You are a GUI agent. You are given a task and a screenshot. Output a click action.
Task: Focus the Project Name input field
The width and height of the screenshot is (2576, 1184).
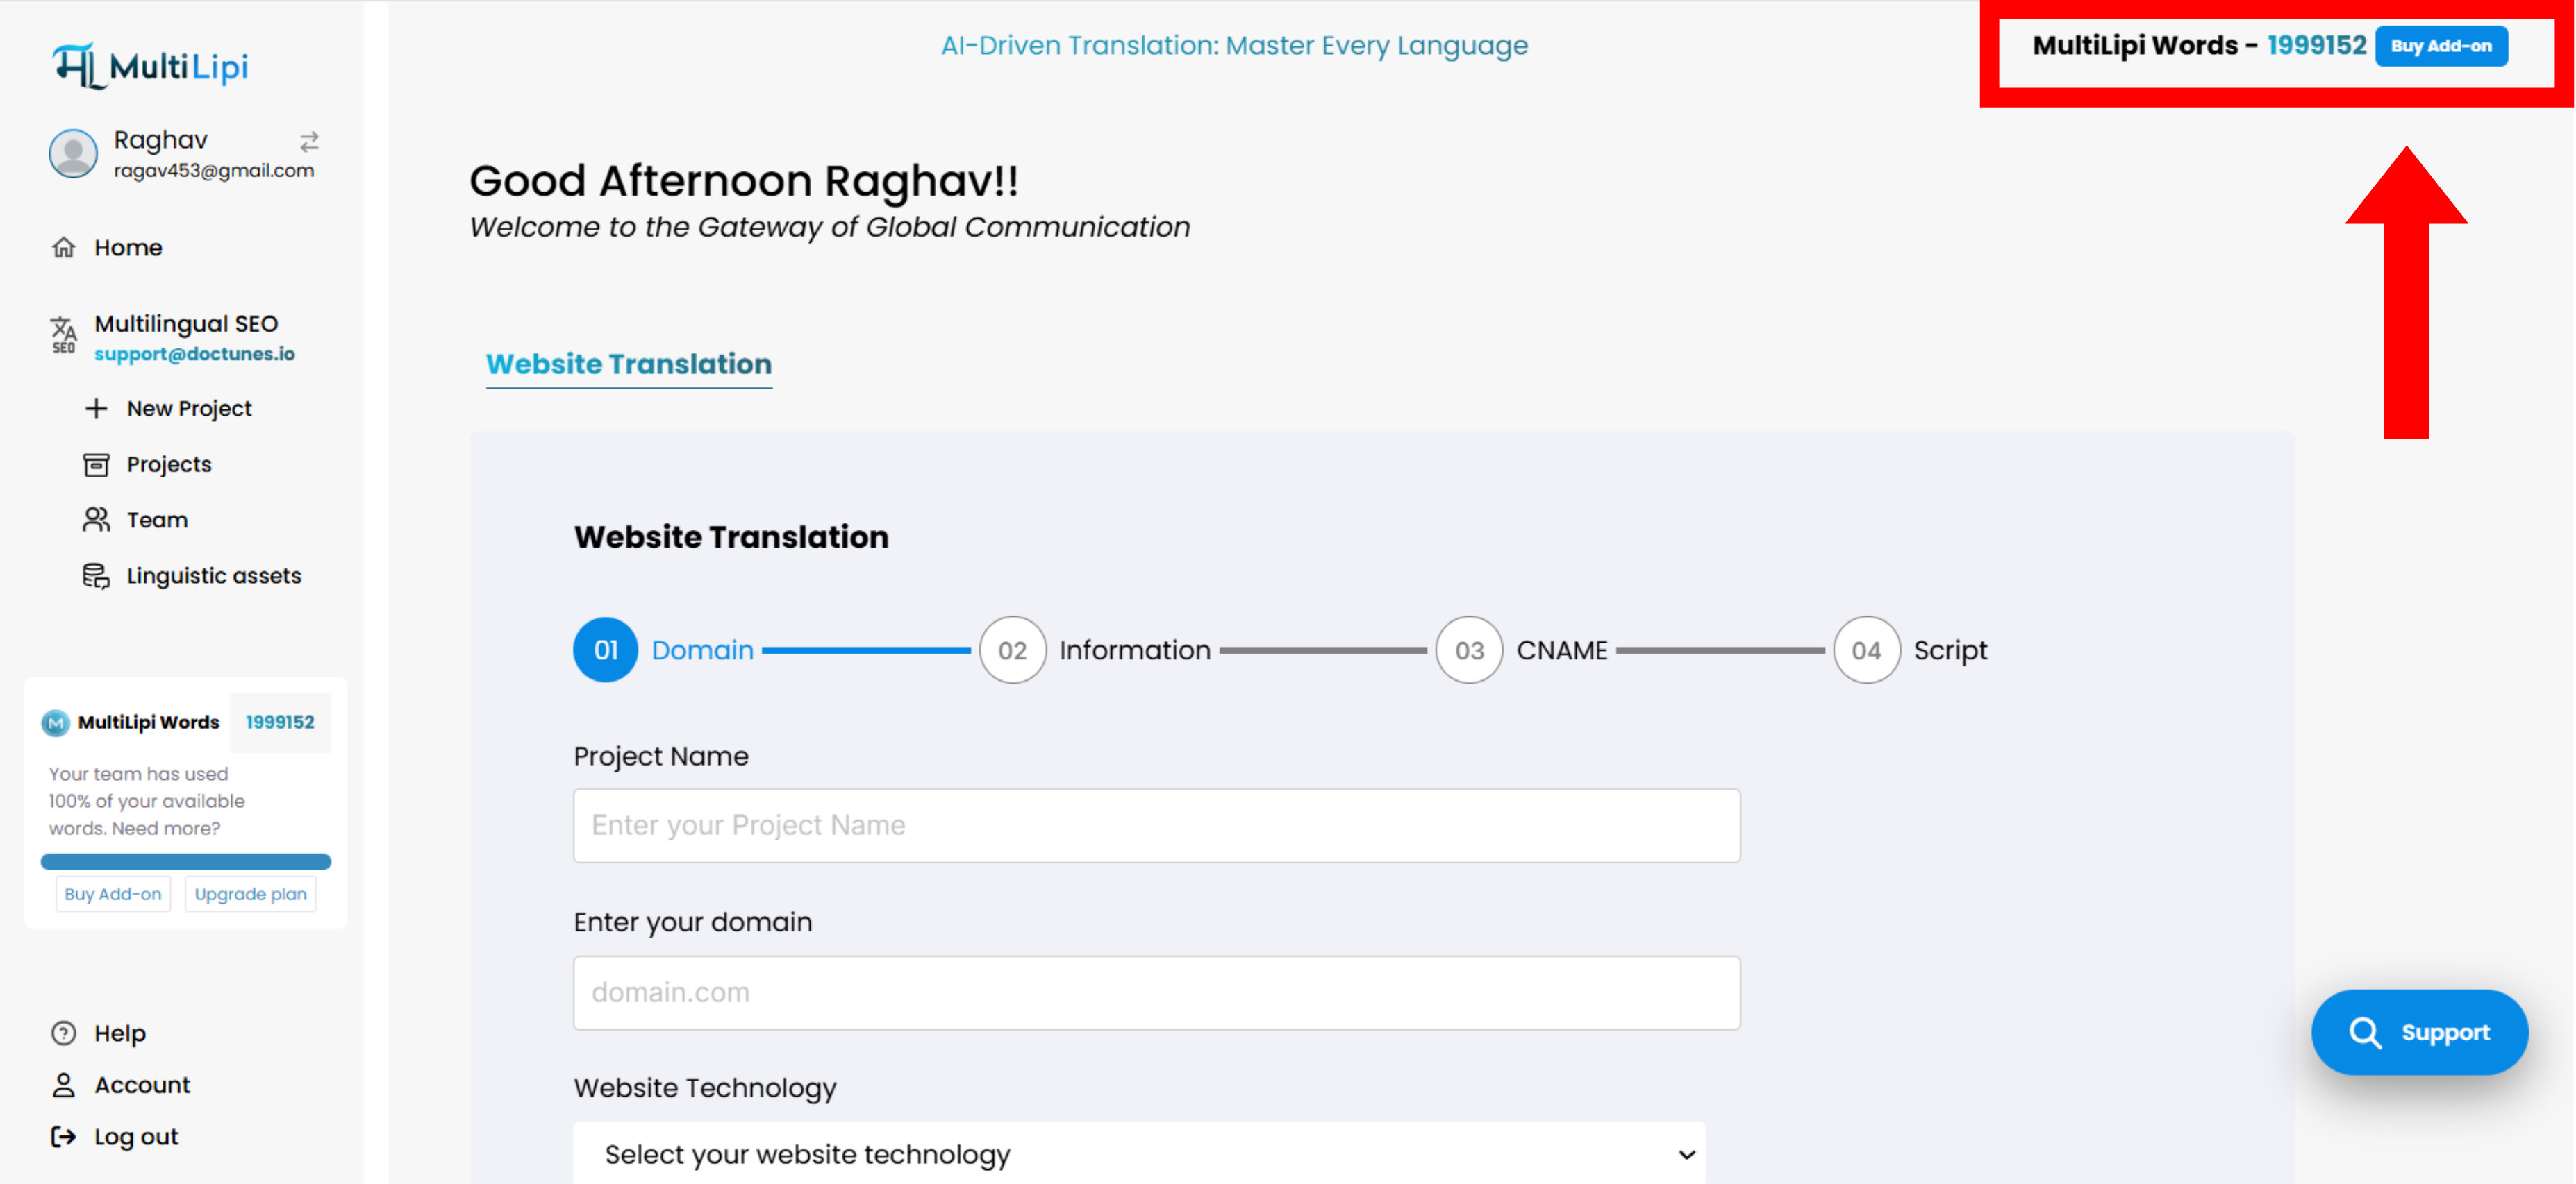point(1157,825)
